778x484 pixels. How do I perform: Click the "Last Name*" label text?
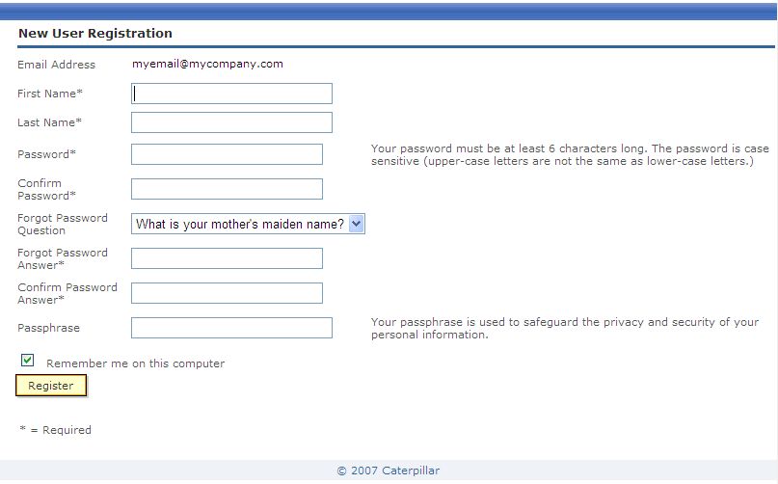click(49, 122)
